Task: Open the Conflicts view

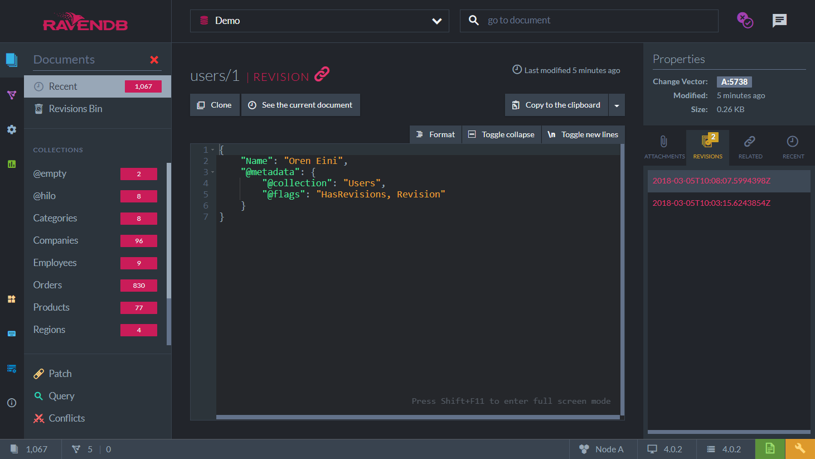Action: point(98,418)
